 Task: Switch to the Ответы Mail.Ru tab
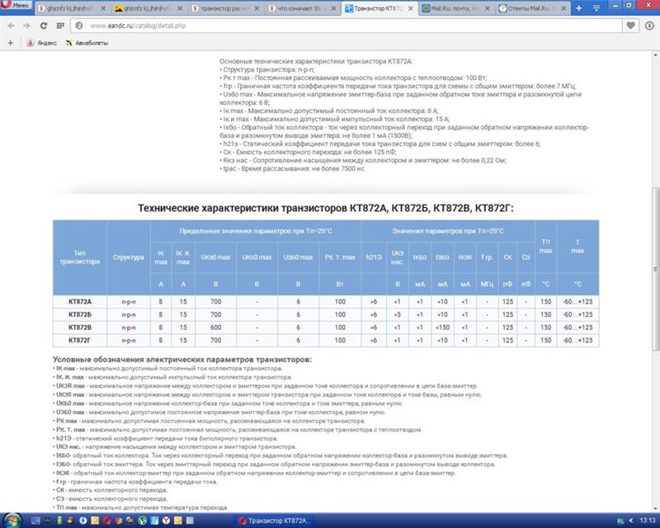534,9
